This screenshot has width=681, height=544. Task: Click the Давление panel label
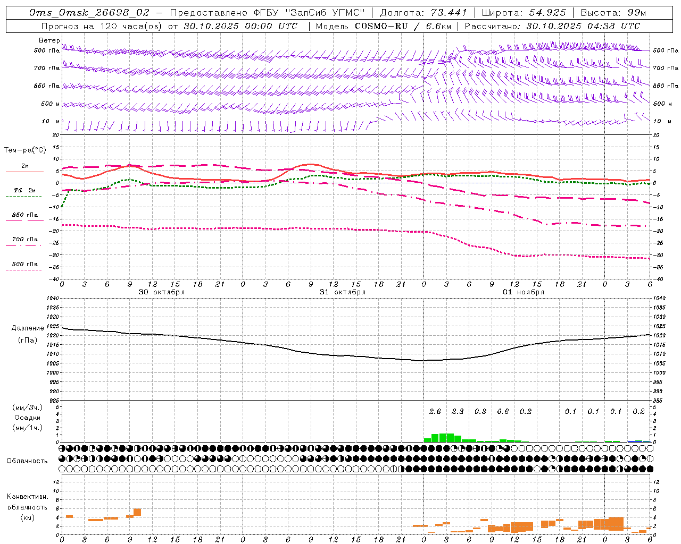[28, 328]
